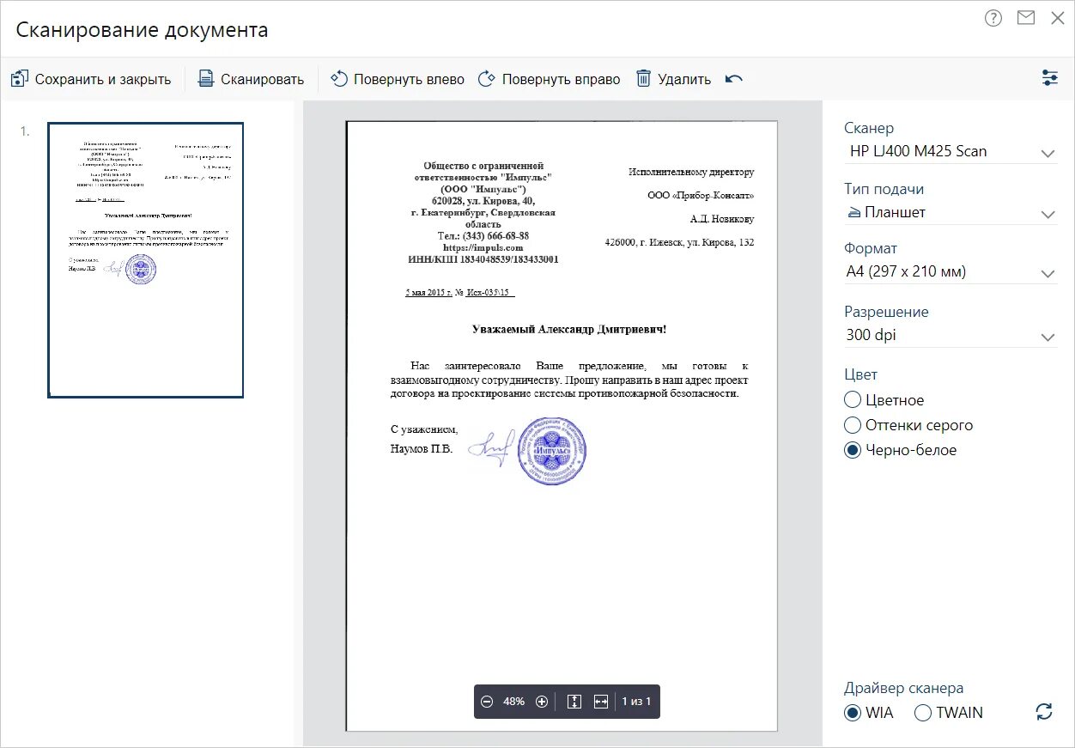The width and height of the screenshot is (1075, 748).
Task: Click Повернуть влево button label
Action: coord(409,79)
